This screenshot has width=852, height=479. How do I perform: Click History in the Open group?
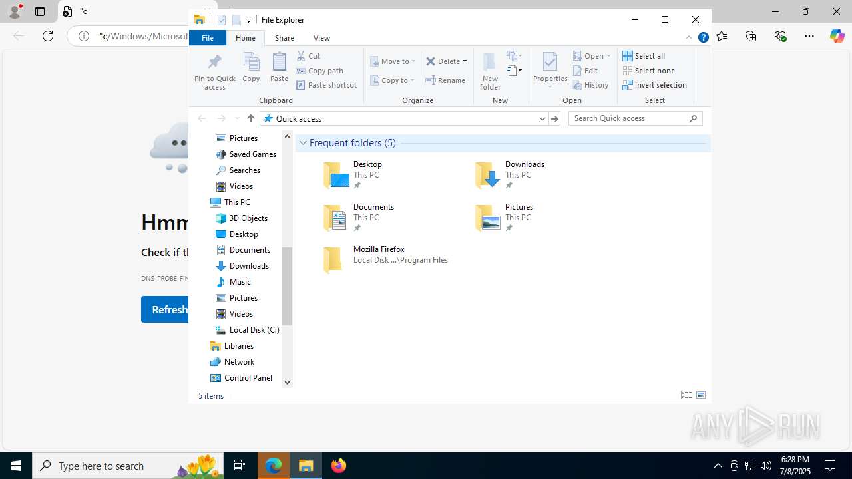[x=590, y=85]
